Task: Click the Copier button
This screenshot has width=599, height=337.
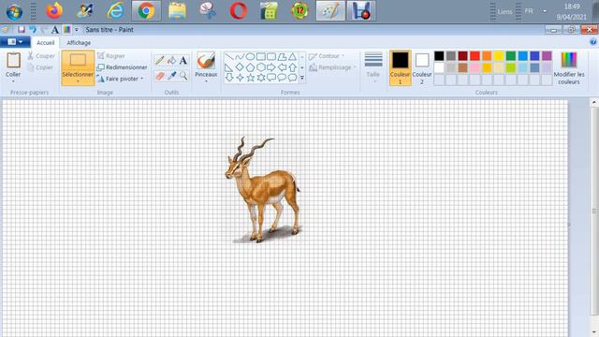Action: (x=41, y=67)
